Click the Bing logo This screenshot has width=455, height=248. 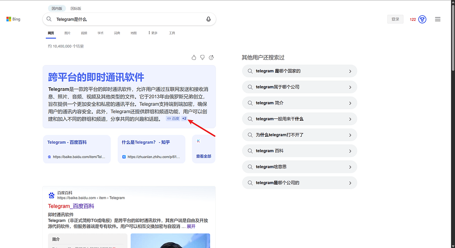[13, 19]
